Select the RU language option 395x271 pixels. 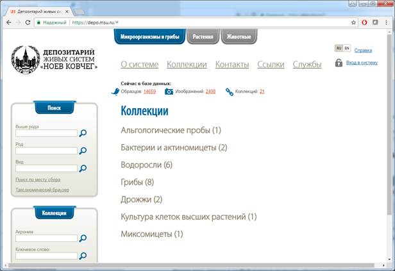tap(339, 49)
